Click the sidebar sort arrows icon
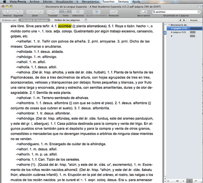The height and width of the screenshot is (183, 203). (x=183, y=181)
